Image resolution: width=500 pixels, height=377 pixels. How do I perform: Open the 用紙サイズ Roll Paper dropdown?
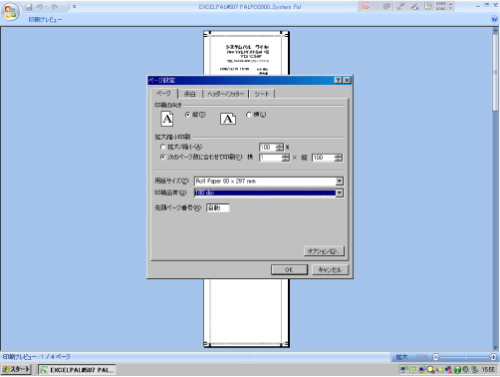pyautogui.click(x=339, y=182)
